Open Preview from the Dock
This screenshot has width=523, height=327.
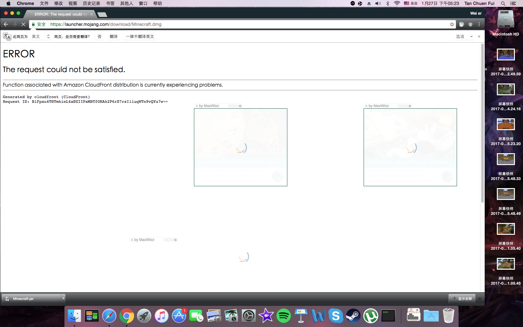click(x=214, y=316)
